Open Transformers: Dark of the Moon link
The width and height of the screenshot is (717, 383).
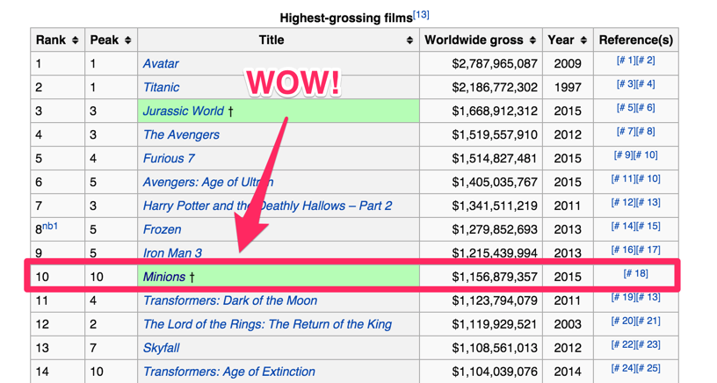(230, 300)
